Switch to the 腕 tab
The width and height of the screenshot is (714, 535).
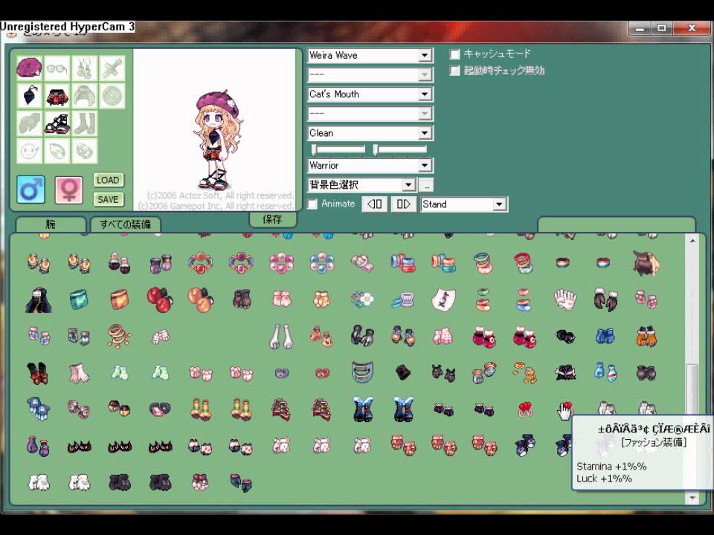pyautogui.click(x=51, y=224)
